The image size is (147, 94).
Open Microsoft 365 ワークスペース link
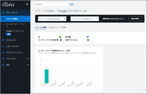pos(16,25)
